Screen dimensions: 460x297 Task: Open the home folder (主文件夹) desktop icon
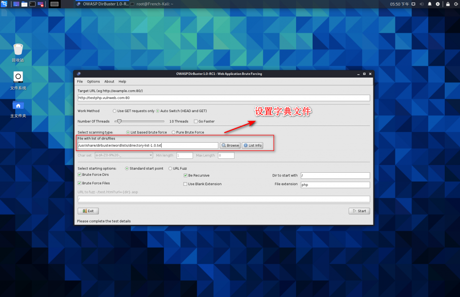pyautogui.click(x=18, y=109)
